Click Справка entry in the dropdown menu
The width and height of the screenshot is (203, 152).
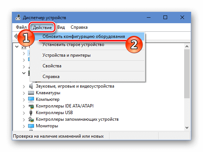coord(87,77)
